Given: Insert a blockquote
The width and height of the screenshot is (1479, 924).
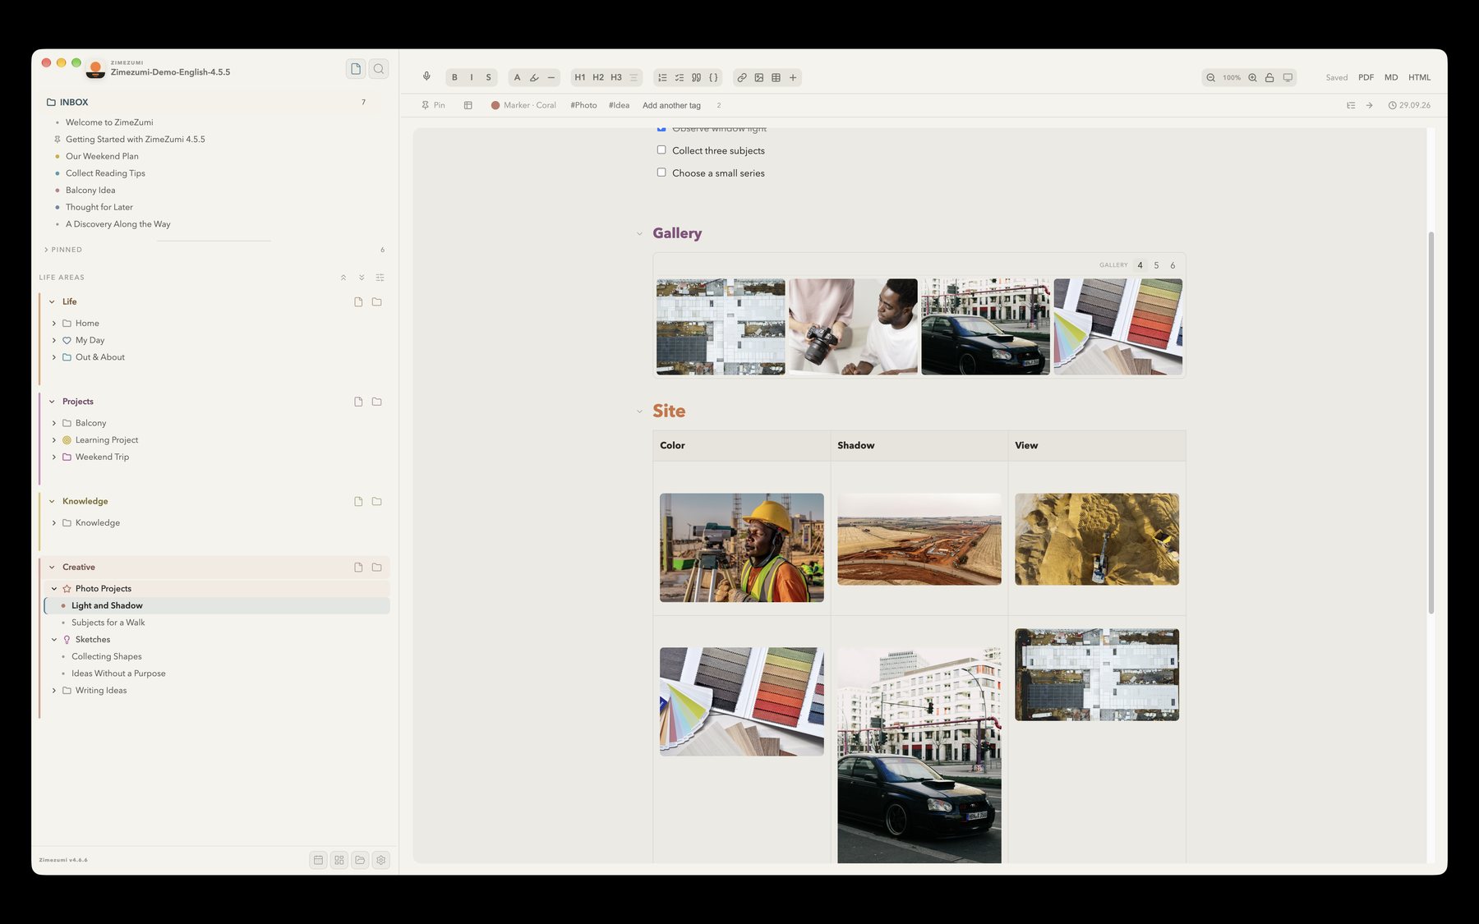Looking at the screenshot, I should tap(696, 77).
